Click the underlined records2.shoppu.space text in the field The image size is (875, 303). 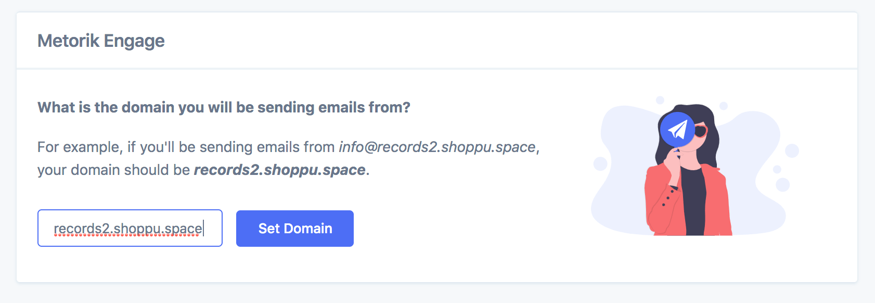coord(128,229)
